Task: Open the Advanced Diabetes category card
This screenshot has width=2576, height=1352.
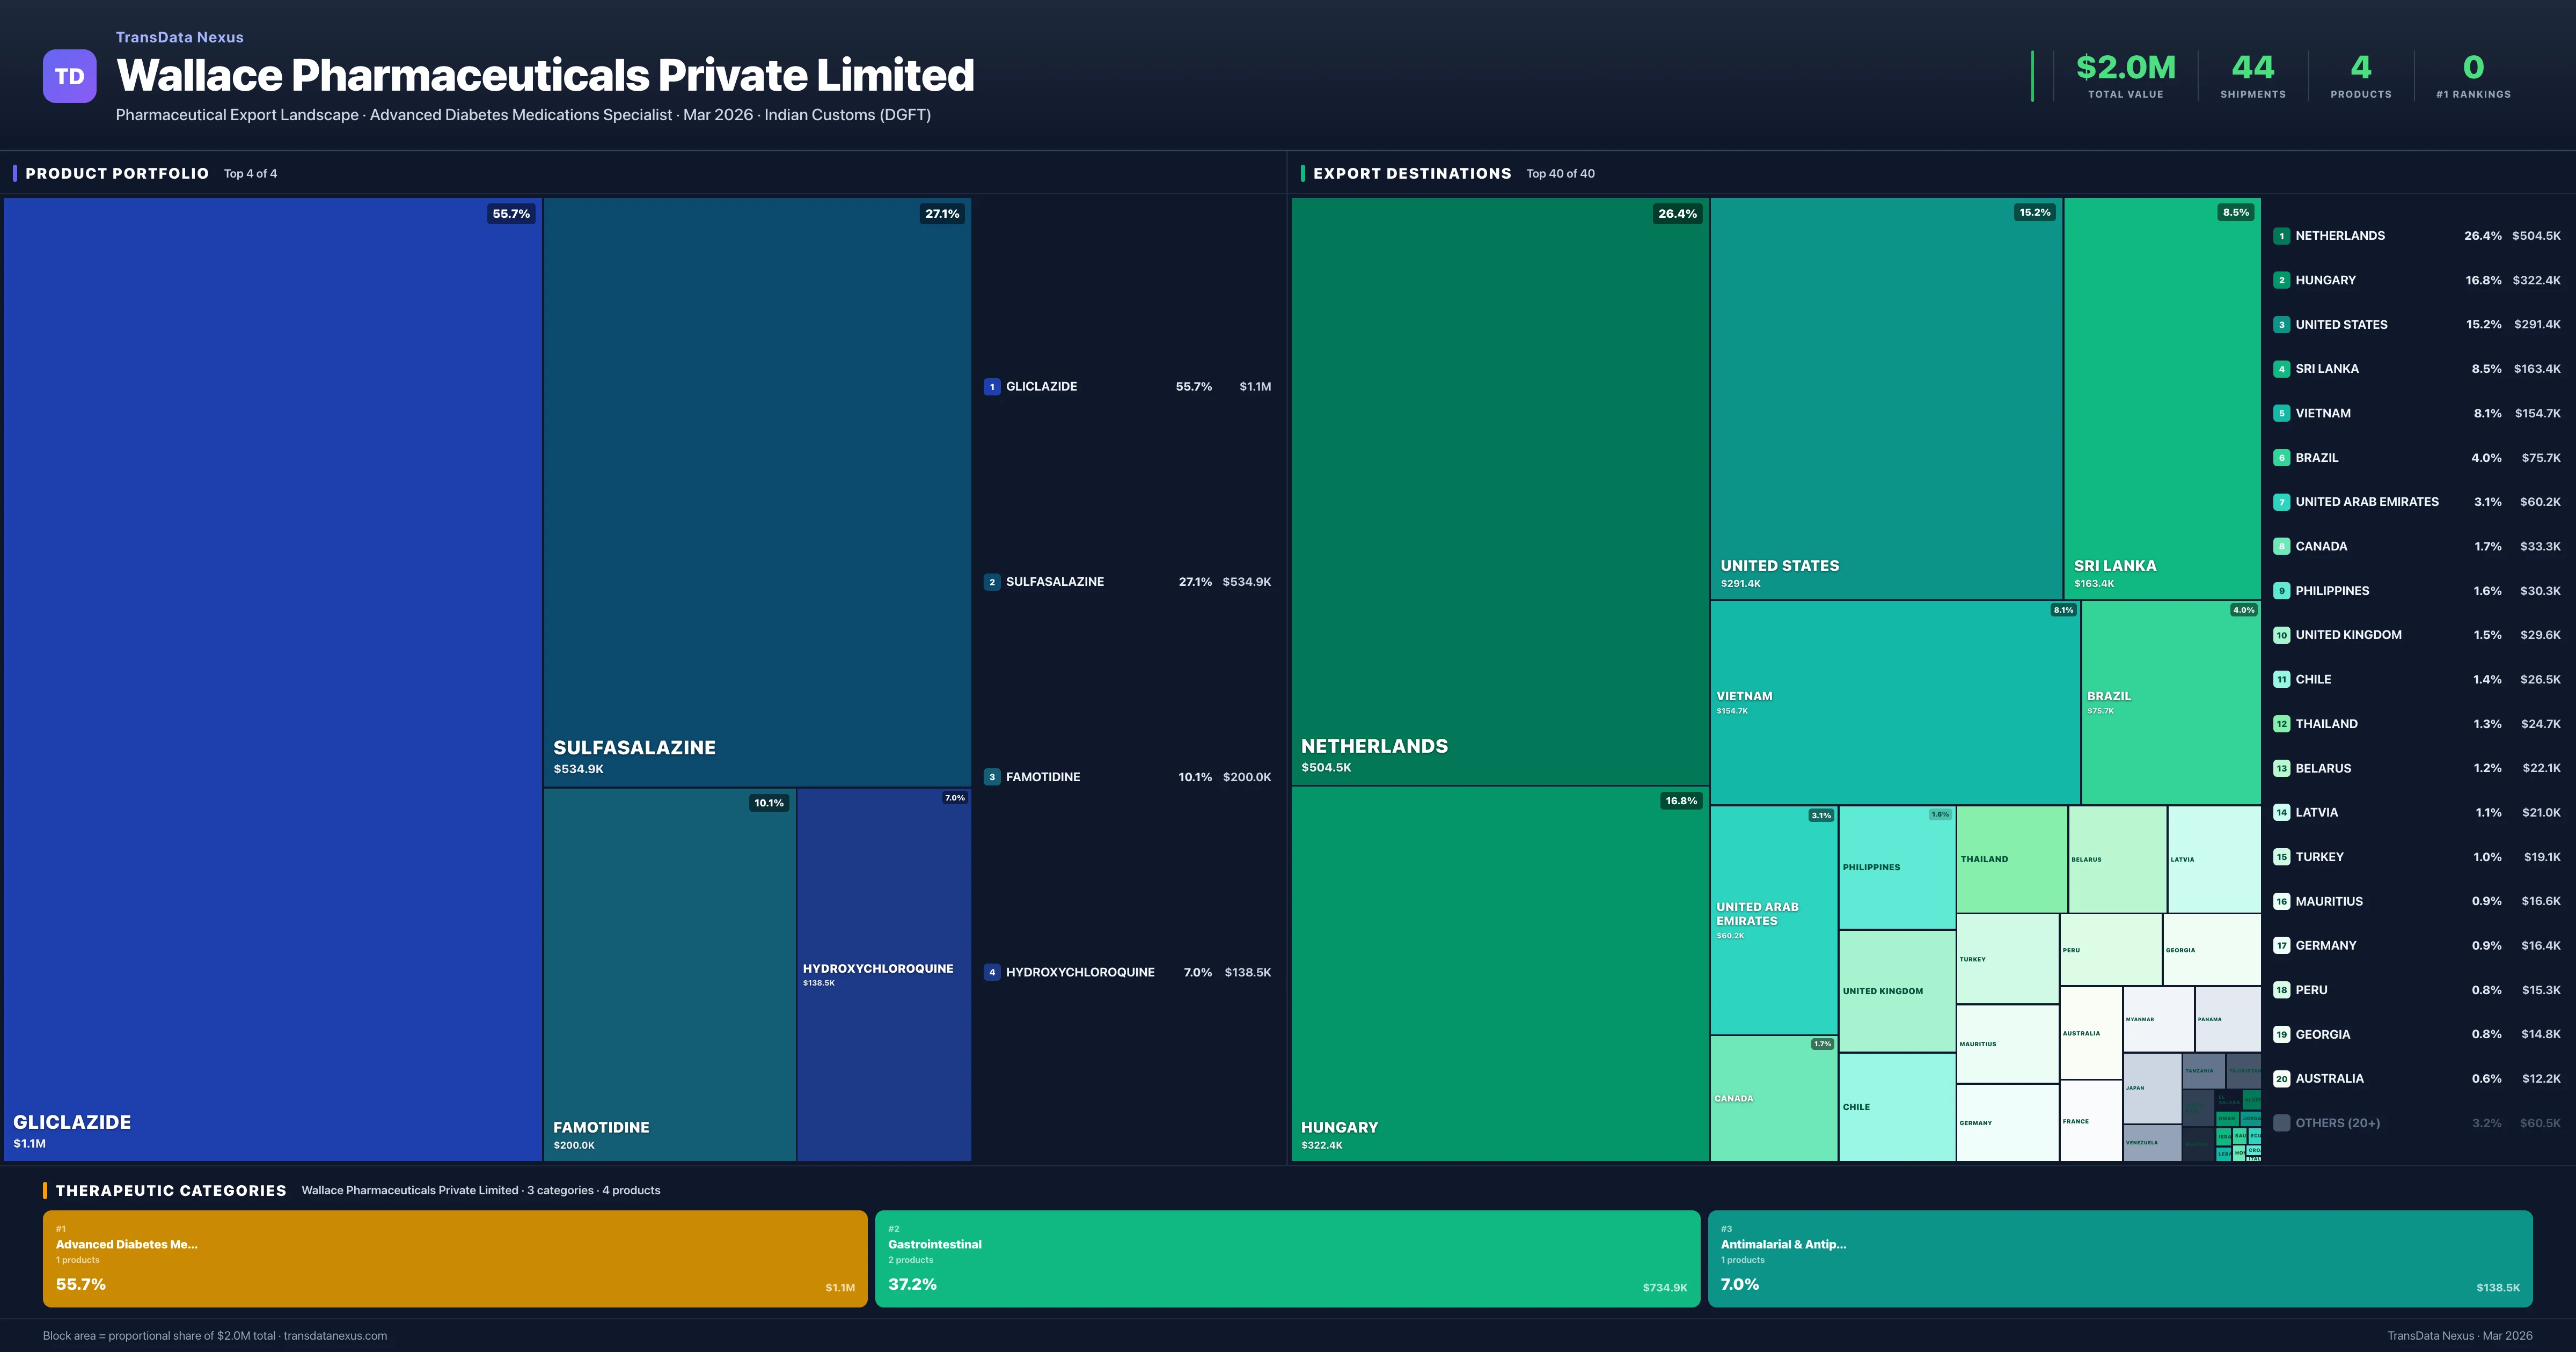Action: [454, 1258]
